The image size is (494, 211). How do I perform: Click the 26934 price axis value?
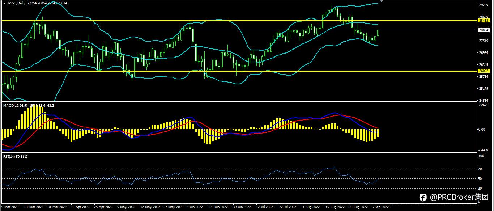[x=484, y=53]
